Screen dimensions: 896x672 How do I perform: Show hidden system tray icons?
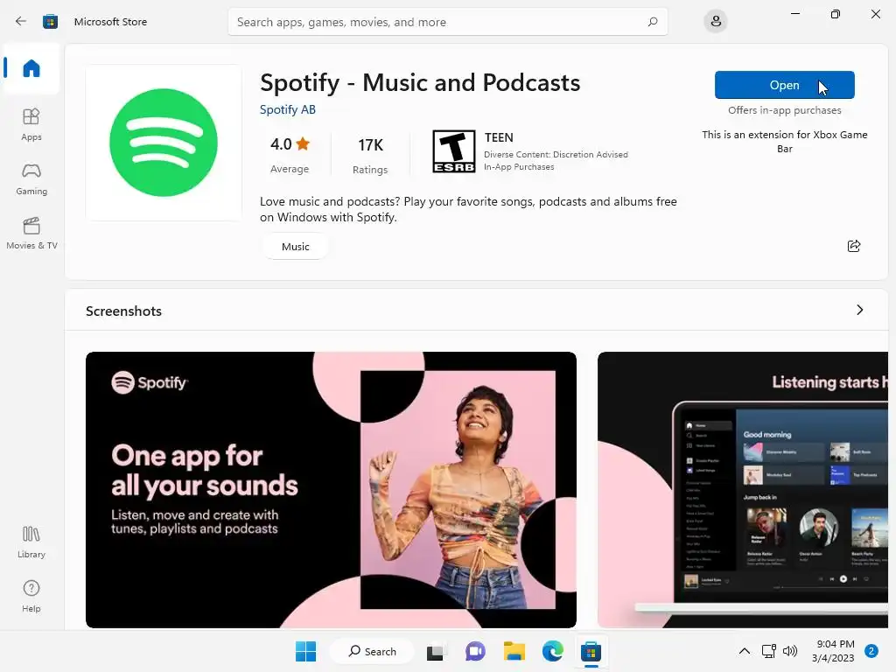tap(744, 651)
